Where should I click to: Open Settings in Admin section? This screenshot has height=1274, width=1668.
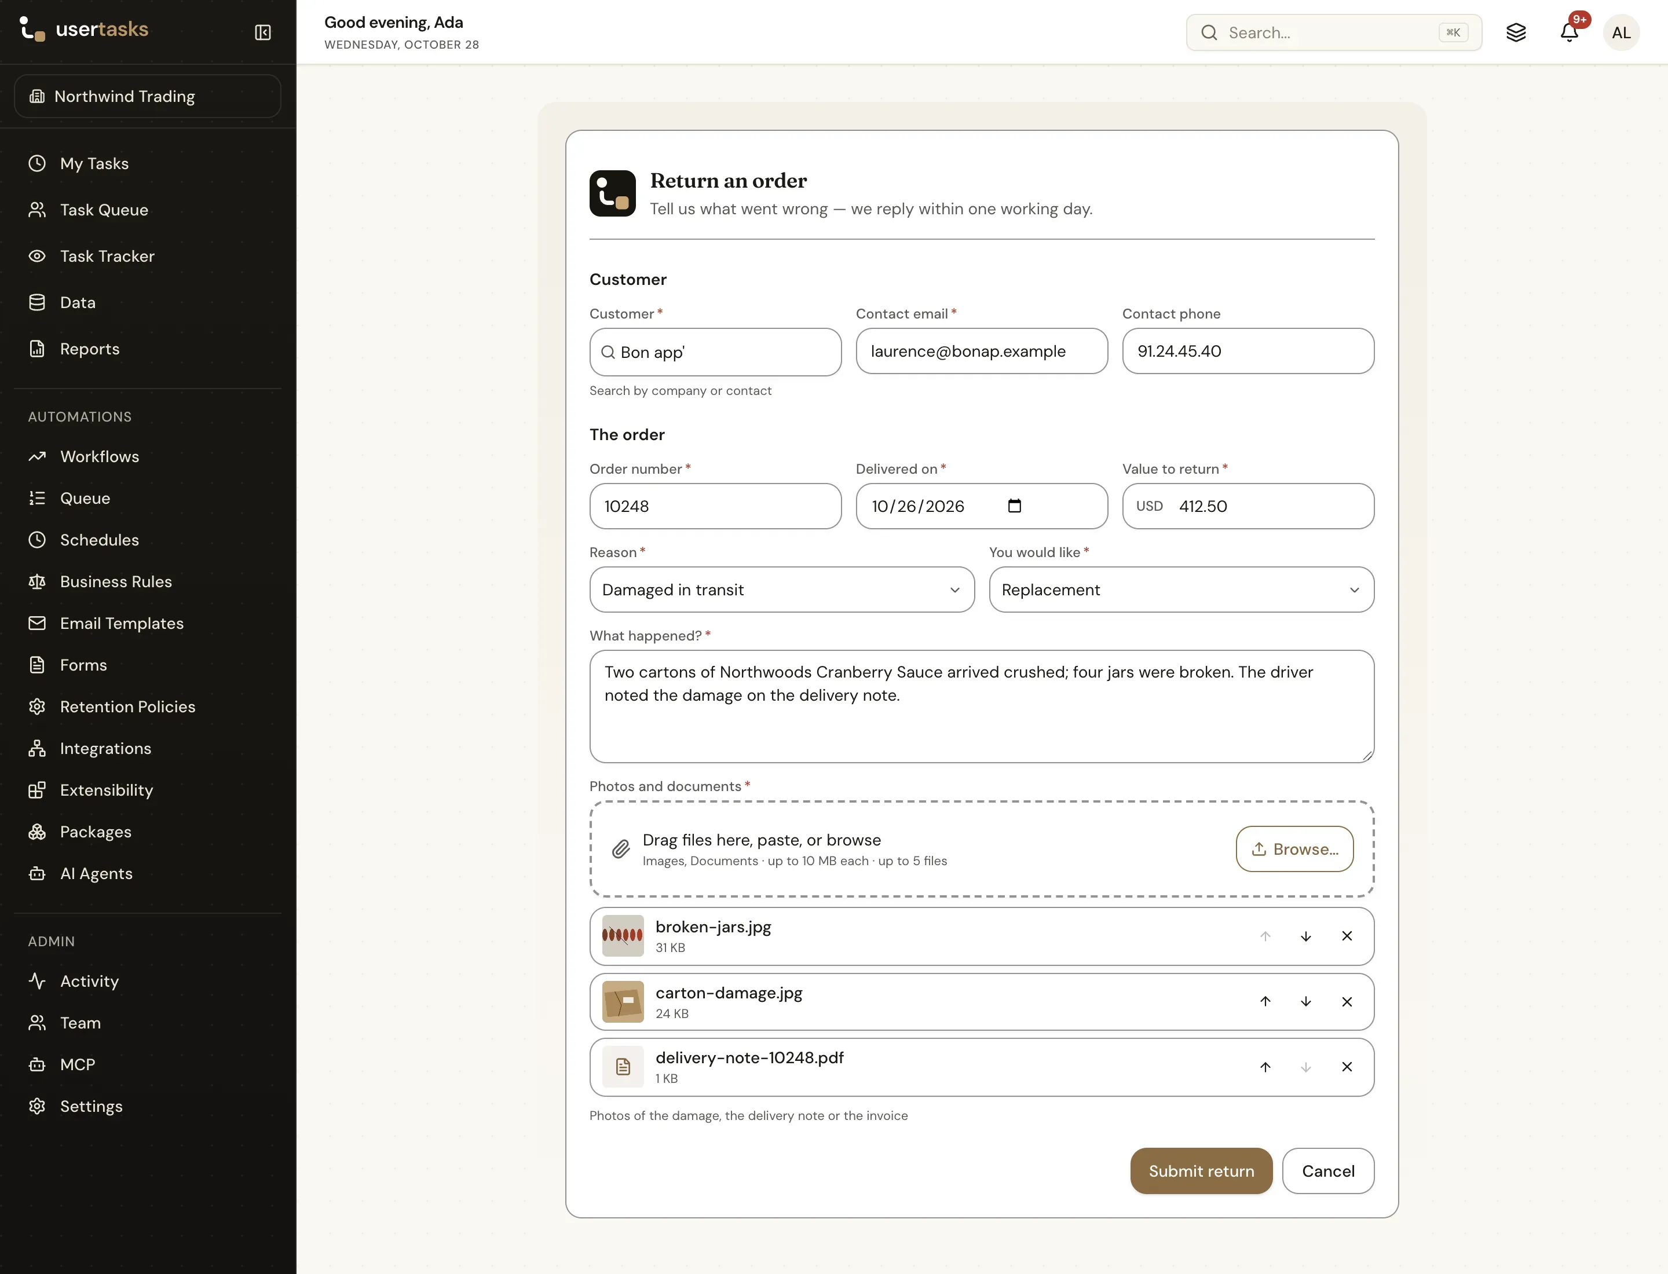tap(147, 1105)
